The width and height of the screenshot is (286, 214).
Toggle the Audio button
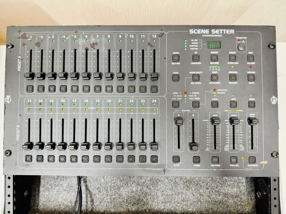click(x=252, y=104)
